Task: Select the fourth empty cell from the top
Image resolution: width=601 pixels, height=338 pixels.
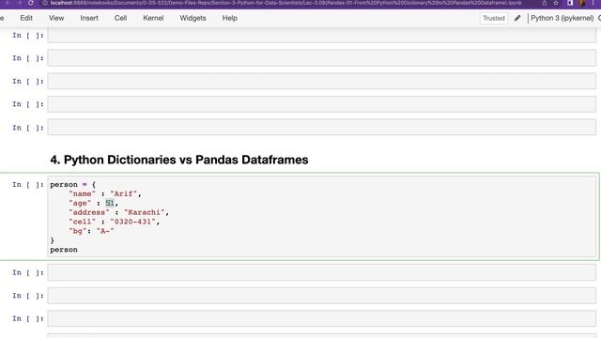Action: coord(321,104)
